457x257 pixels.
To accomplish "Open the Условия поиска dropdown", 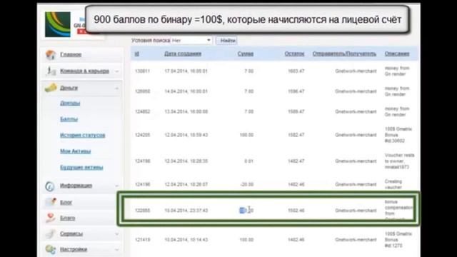I will (191, 40).
